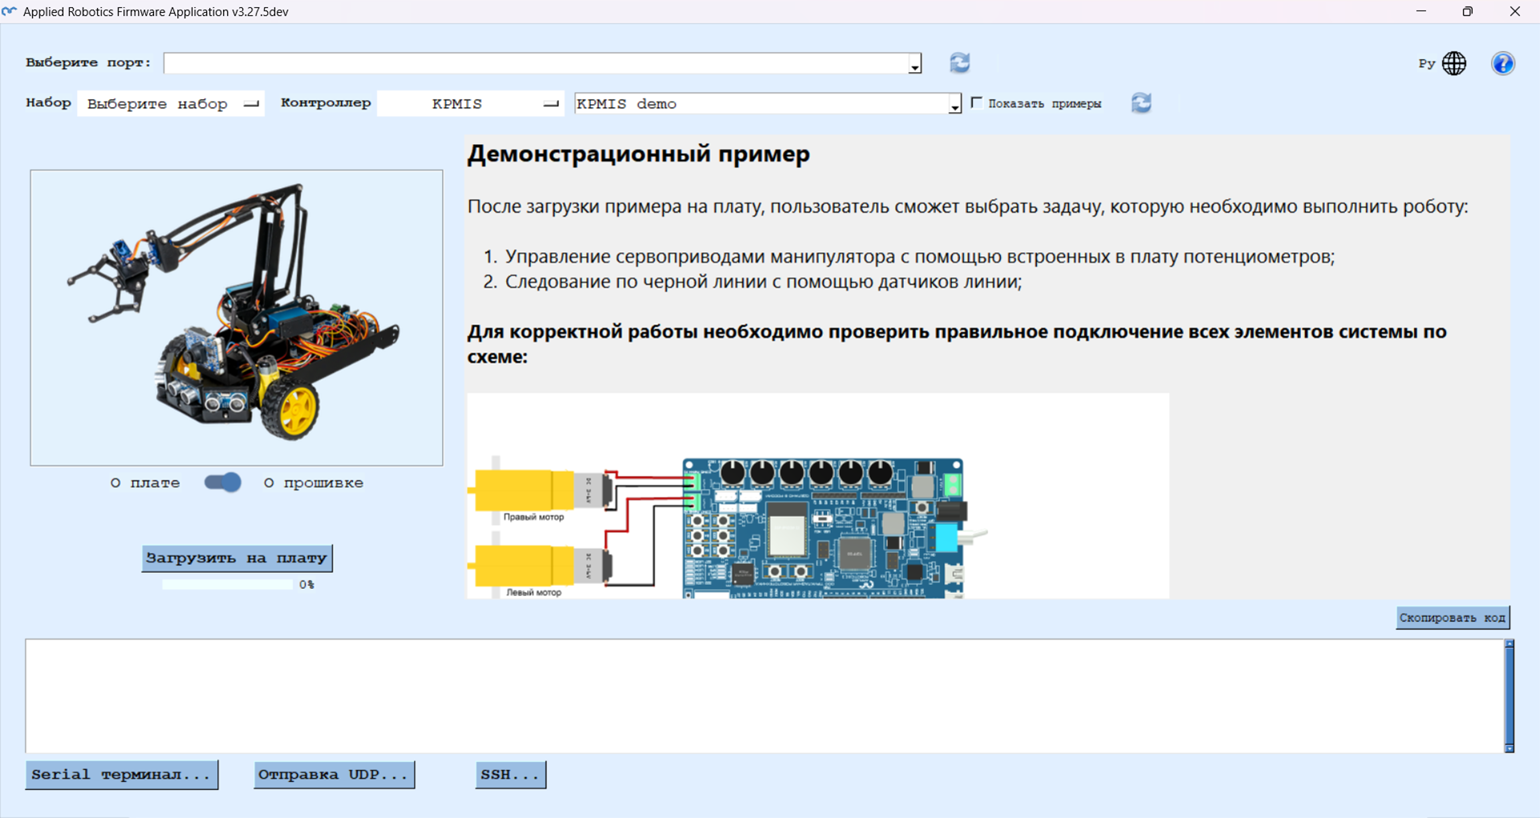Restore down the application window

1467,11
